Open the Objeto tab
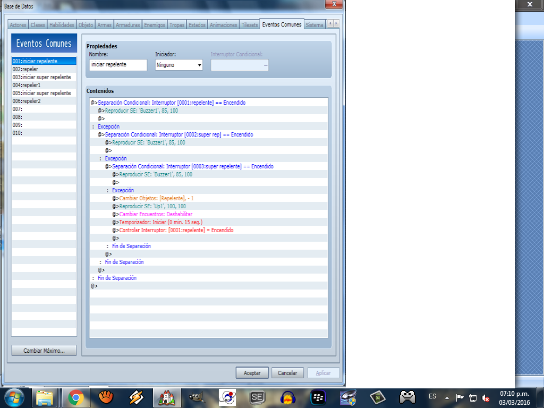The width and height of the screenshot is (544, 408). [x=86, y=25]
